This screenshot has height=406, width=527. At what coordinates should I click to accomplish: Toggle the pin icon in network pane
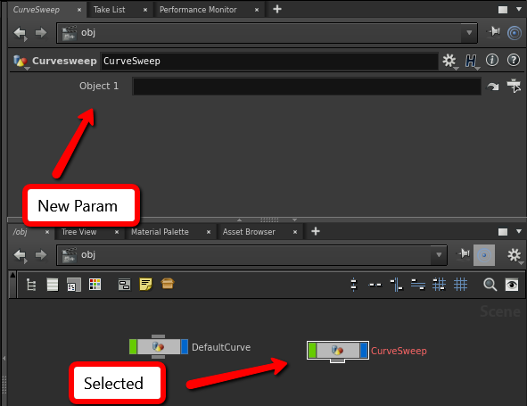(x=464, y=254)
